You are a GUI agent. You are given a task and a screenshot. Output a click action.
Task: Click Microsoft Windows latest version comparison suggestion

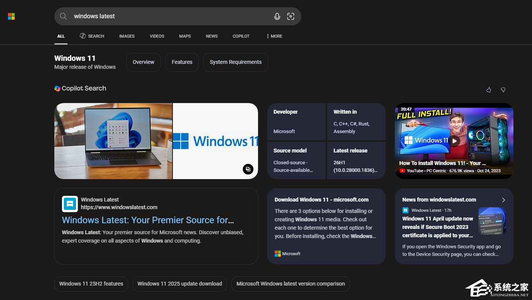[291, 284]
